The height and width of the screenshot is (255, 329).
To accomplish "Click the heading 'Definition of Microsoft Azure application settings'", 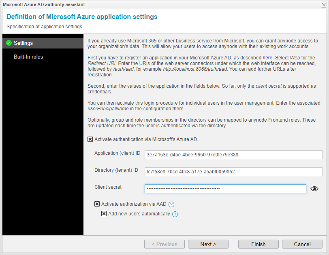I will click(x=82, y=17).
